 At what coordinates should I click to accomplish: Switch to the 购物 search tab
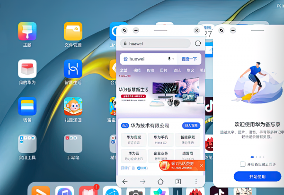[x=150, y=70]
